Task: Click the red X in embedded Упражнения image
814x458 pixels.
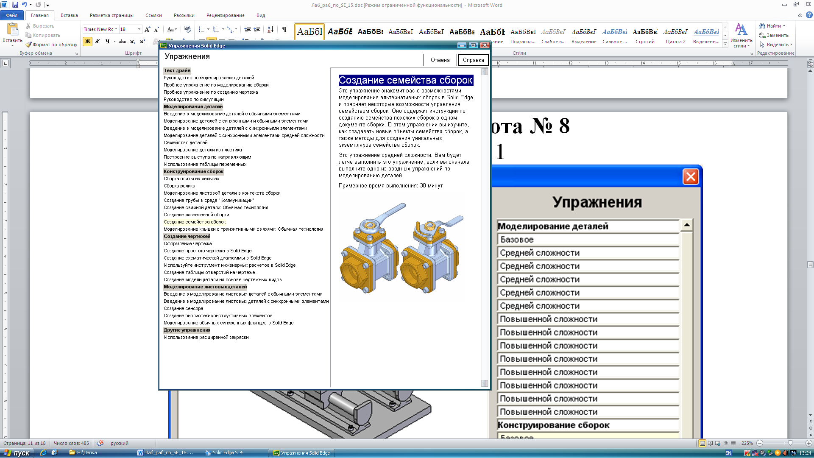Action: (x=691, y=176)
